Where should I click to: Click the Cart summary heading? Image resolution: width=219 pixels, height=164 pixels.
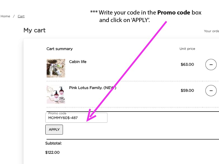pyautogui.click(x=59, y=49)
